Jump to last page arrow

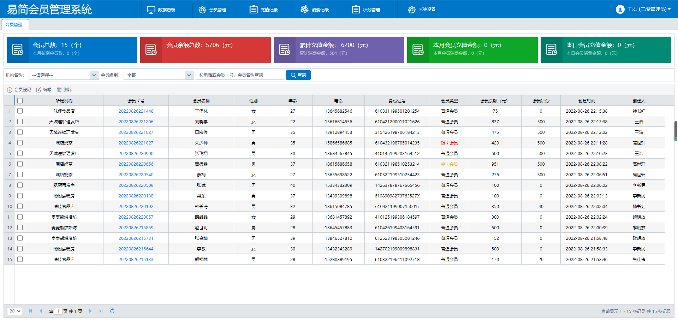pos(101,311)
